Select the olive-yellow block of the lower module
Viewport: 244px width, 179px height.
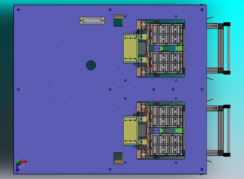click(x=130, y=131)
